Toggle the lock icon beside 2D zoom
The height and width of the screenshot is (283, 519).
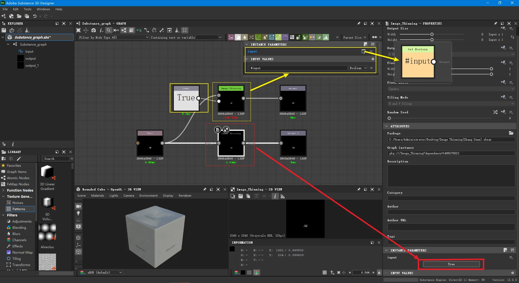click(379, 272)
